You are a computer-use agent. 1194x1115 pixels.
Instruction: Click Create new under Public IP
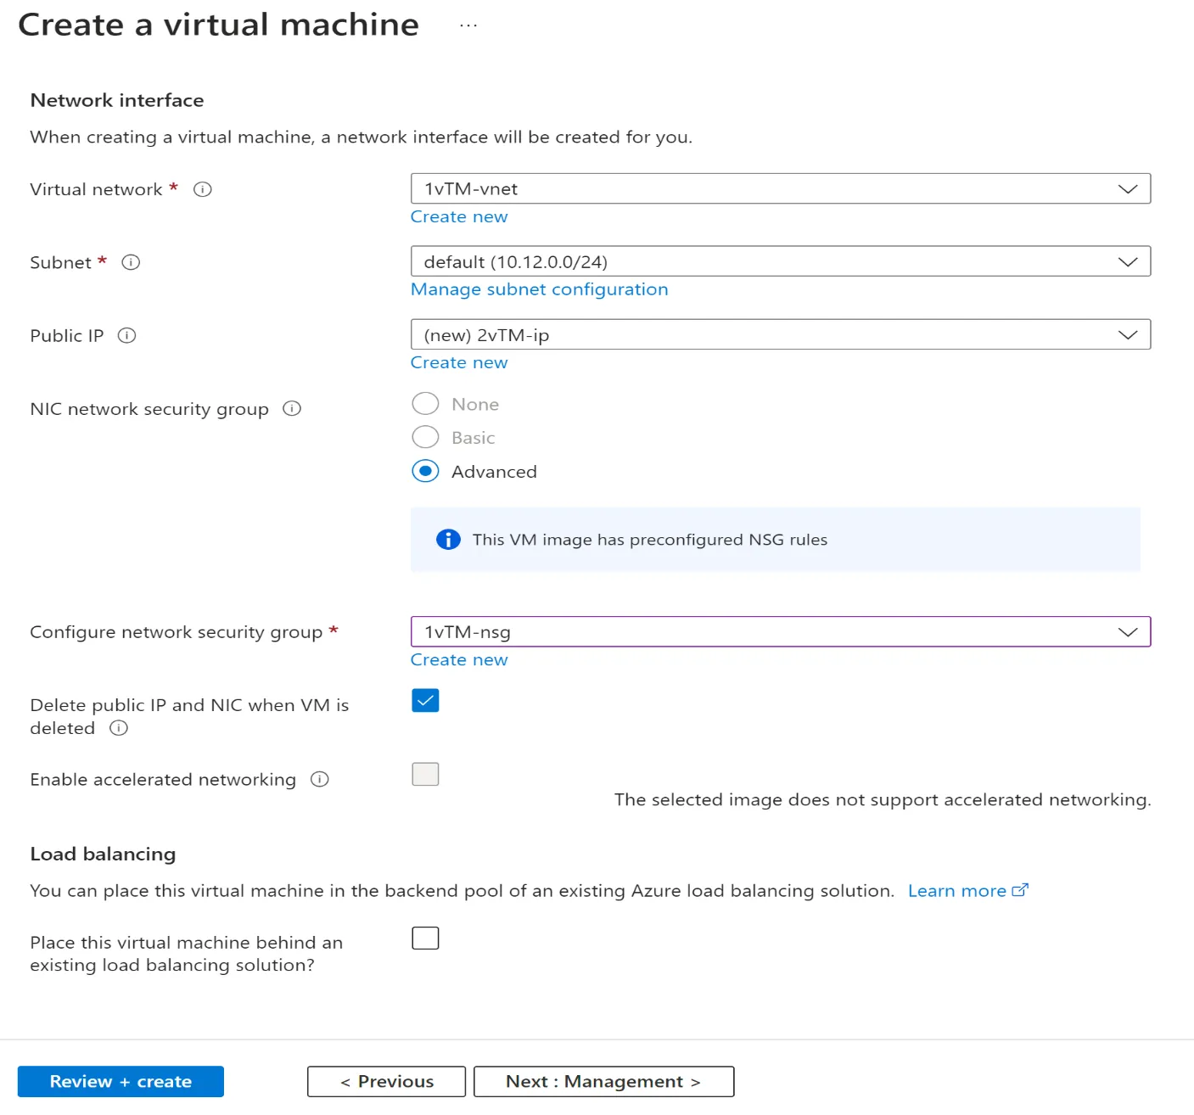click(x=459, y=362)
